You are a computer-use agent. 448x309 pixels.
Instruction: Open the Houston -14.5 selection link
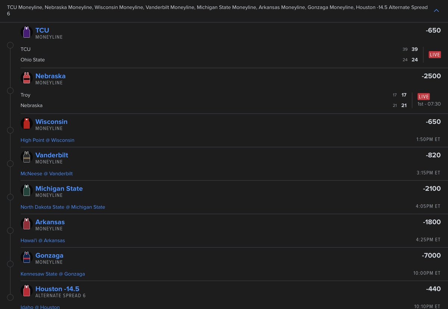coord(57,289)
